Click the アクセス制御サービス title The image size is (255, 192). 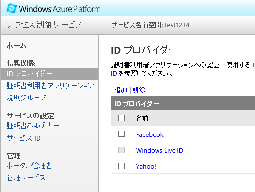[x=44, y=25]
